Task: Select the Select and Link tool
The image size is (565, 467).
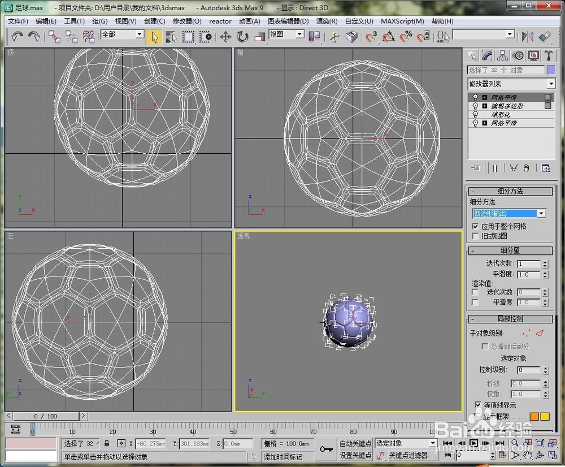Action: (x=54, y=37)
